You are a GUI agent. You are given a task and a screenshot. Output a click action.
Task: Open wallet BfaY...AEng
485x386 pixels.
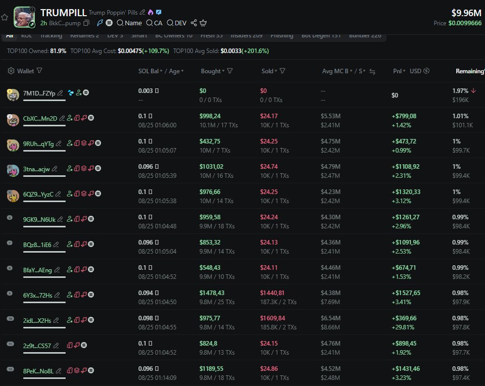(37, 270)
